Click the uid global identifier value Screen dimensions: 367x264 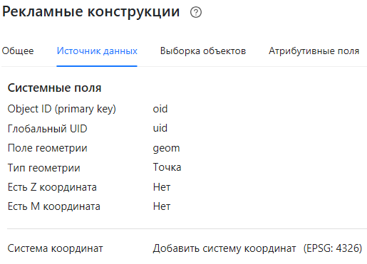point(160,128)
